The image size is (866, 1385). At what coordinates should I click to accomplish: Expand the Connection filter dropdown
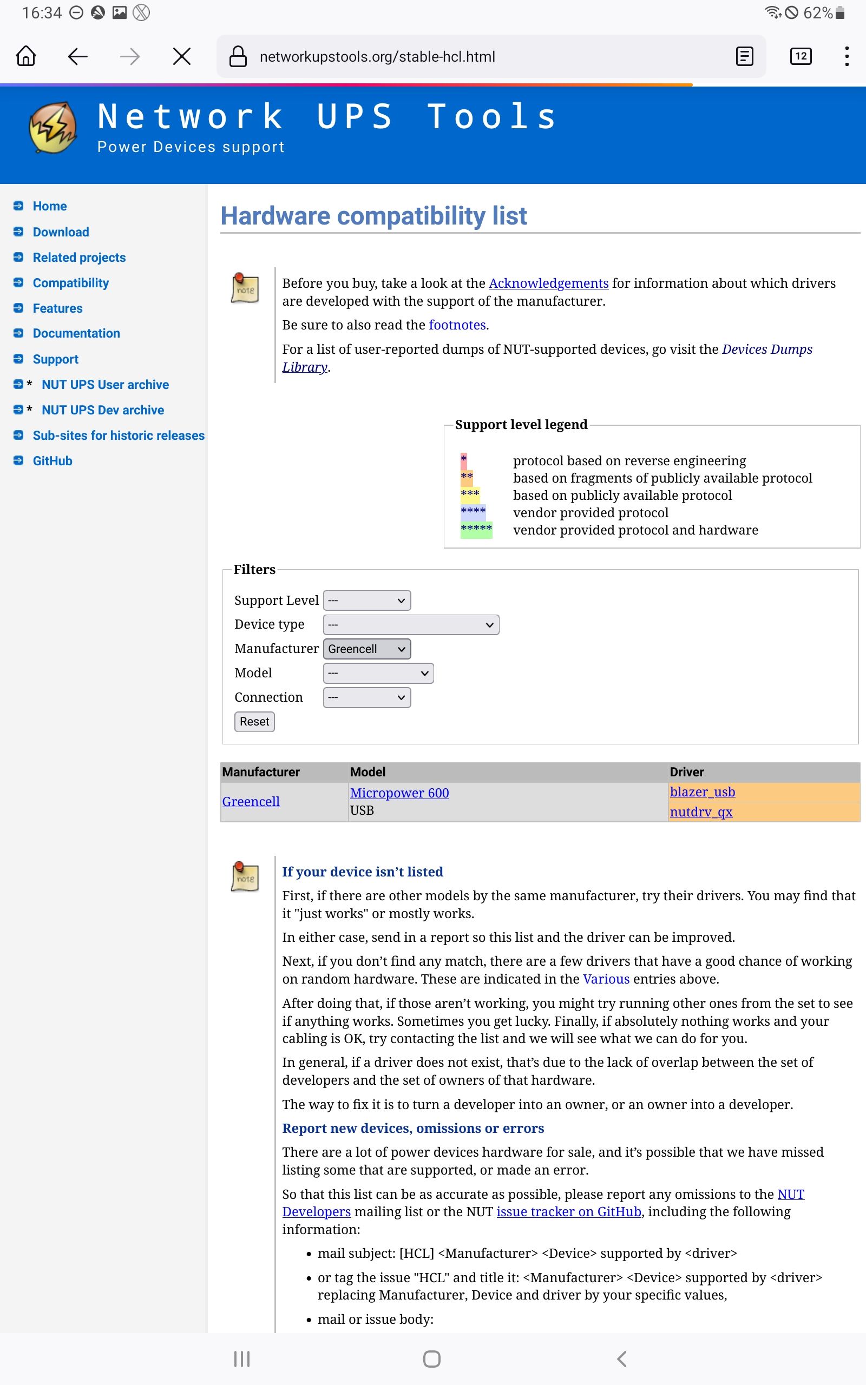pyautogui.click(x=366, y=698)
